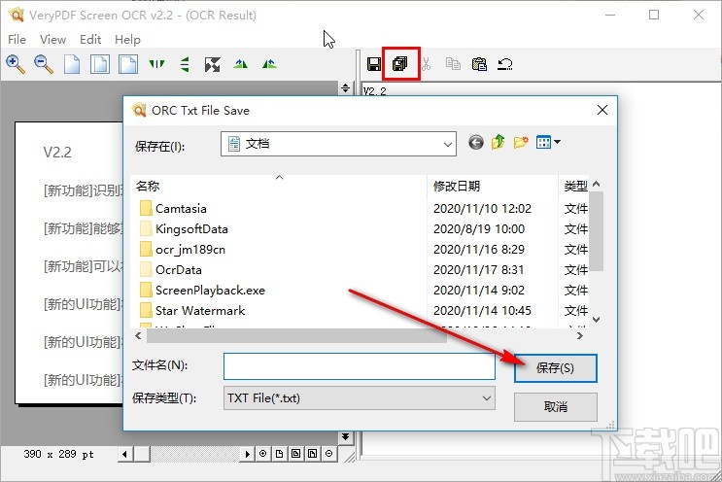Select the actual size page icon
The height and width of the screenshot is (482, 722).
point(72,64)
